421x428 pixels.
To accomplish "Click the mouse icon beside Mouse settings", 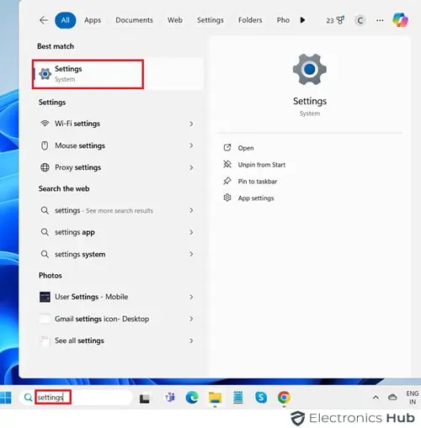I will pos(45,145).
